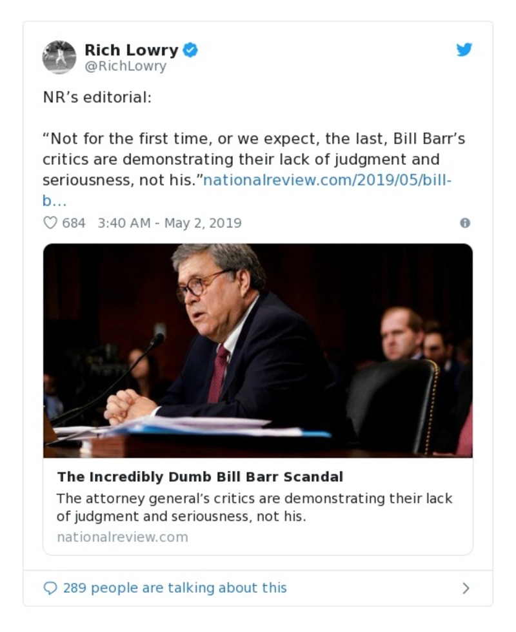Open "289 people are talking about this"
The height and width of the screenshot is (632, 516).
pyautogui.click(x=175, y=588)
